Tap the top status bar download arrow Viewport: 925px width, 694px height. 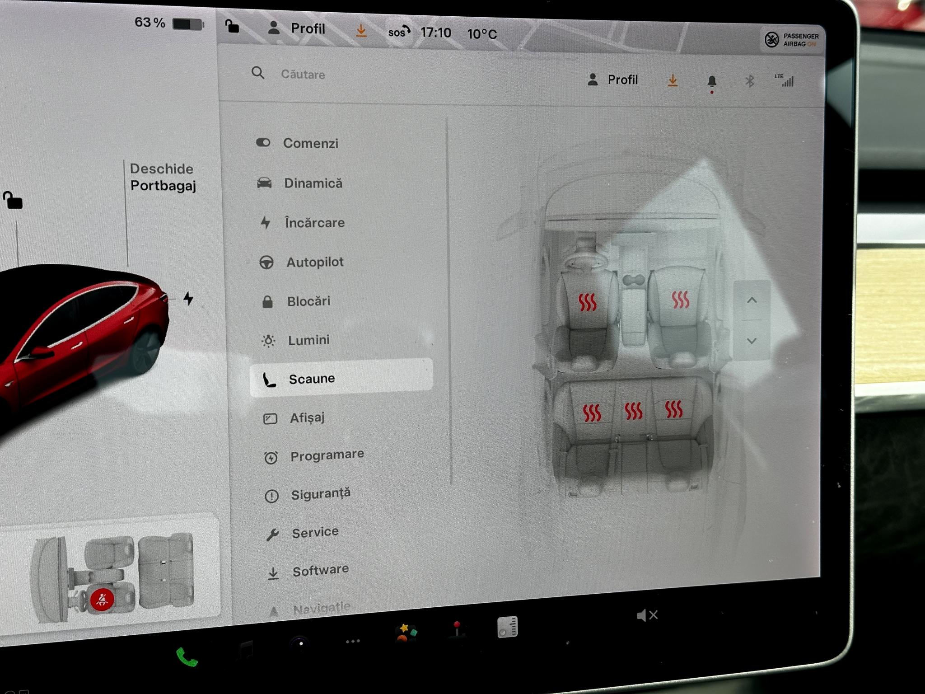tap(361, 30)
